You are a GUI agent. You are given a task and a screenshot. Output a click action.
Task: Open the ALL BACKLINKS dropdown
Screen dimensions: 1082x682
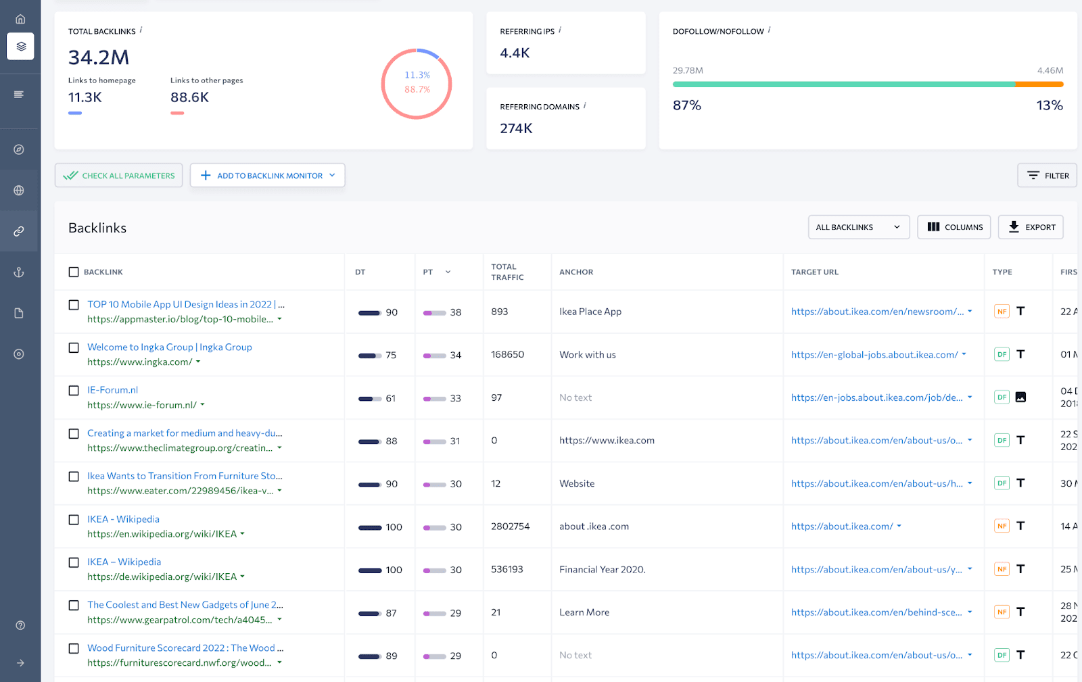click(858, 226)
